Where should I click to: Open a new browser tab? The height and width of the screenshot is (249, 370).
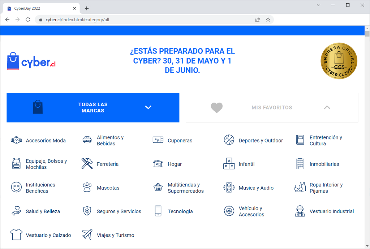tap(86, 8)
